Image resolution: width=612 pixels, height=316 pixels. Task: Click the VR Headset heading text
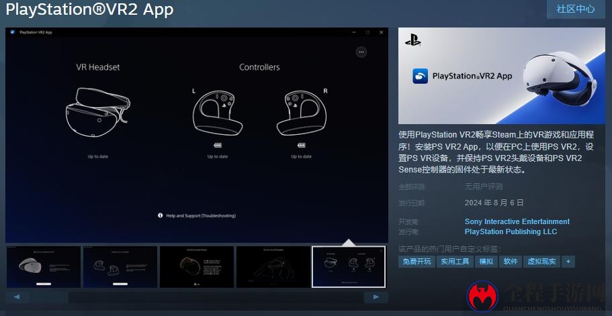pos(98,67)
